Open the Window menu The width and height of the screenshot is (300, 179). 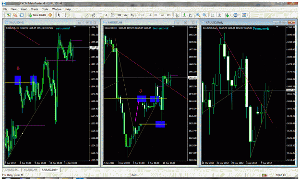click(57, 9)
